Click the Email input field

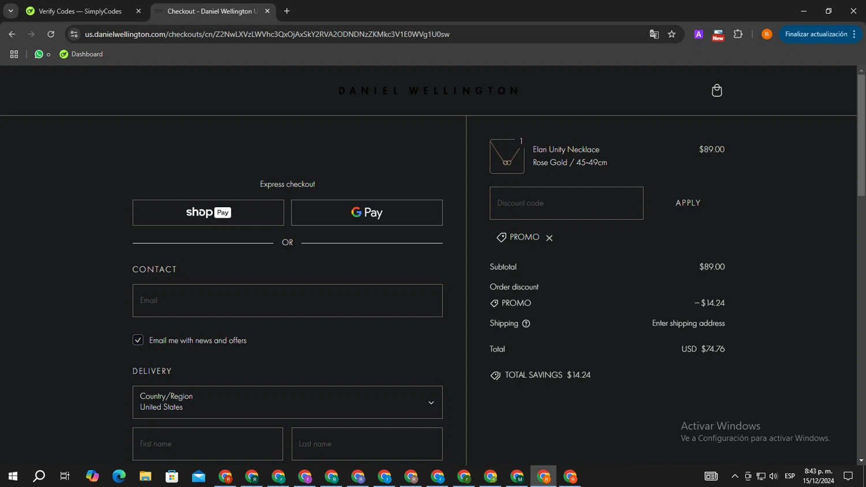click(288, 301)
